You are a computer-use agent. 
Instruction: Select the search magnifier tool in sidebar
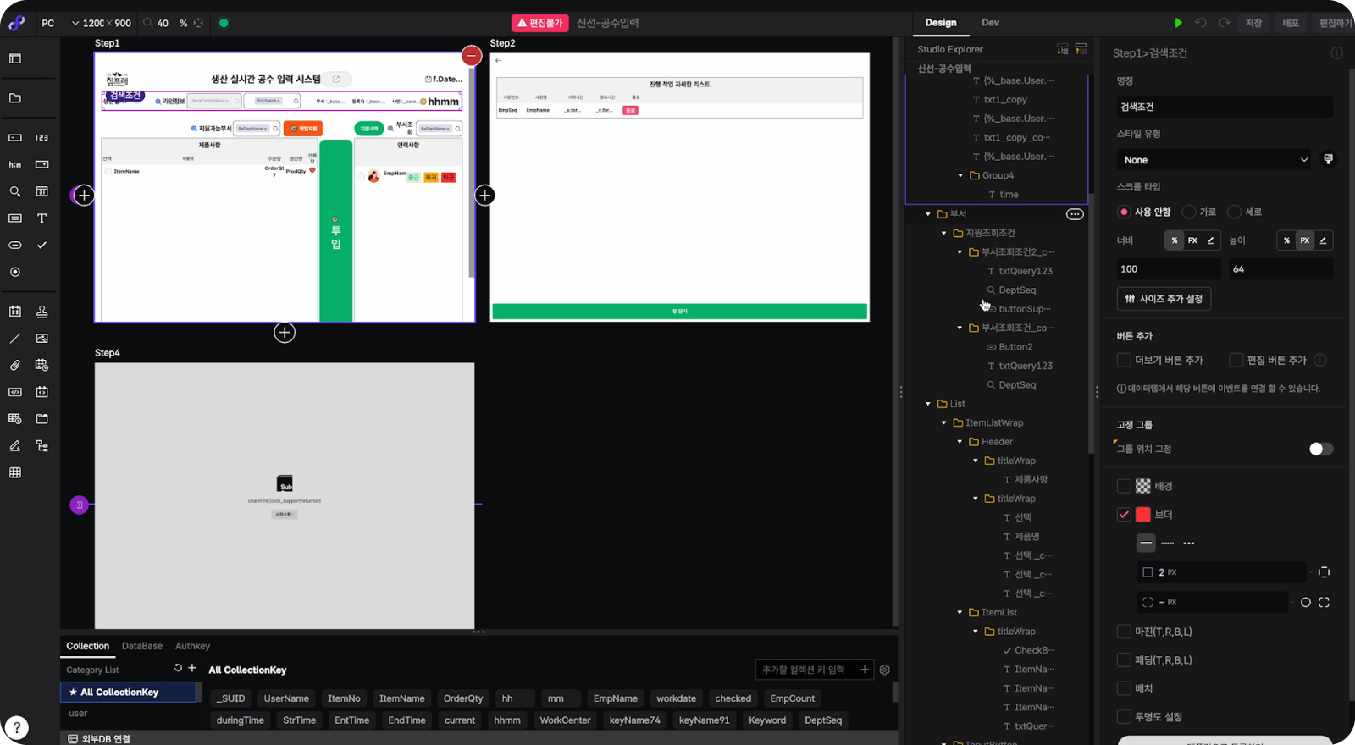15,192
